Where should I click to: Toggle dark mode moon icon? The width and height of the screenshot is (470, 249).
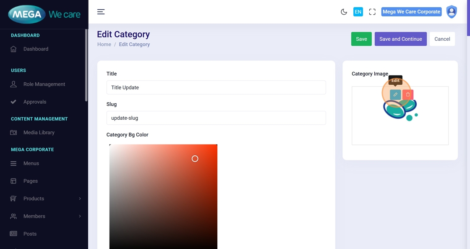coord(344,12)
